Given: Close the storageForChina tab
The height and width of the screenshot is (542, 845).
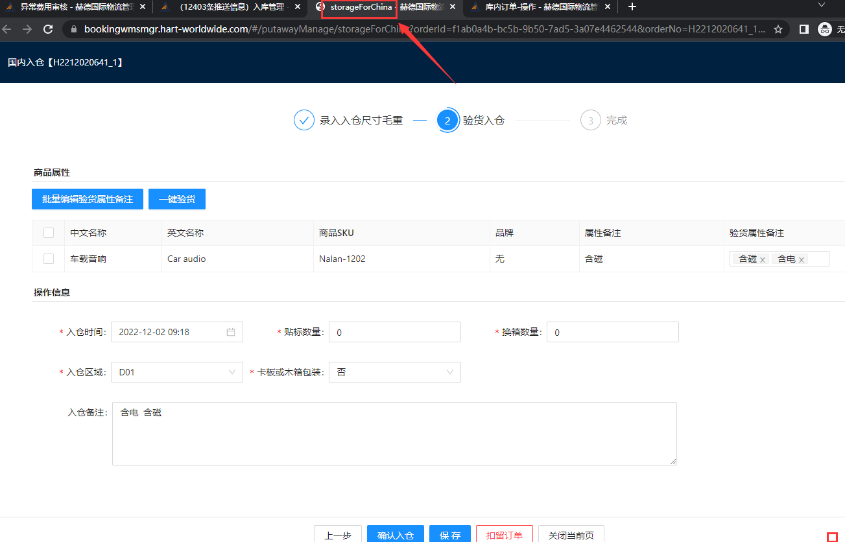Looking at the screenshot, I should click(x=453, y=7).
